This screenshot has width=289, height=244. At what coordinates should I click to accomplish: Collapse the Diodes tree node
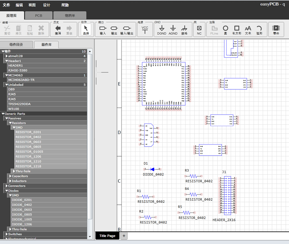click(x=7, y=191)
